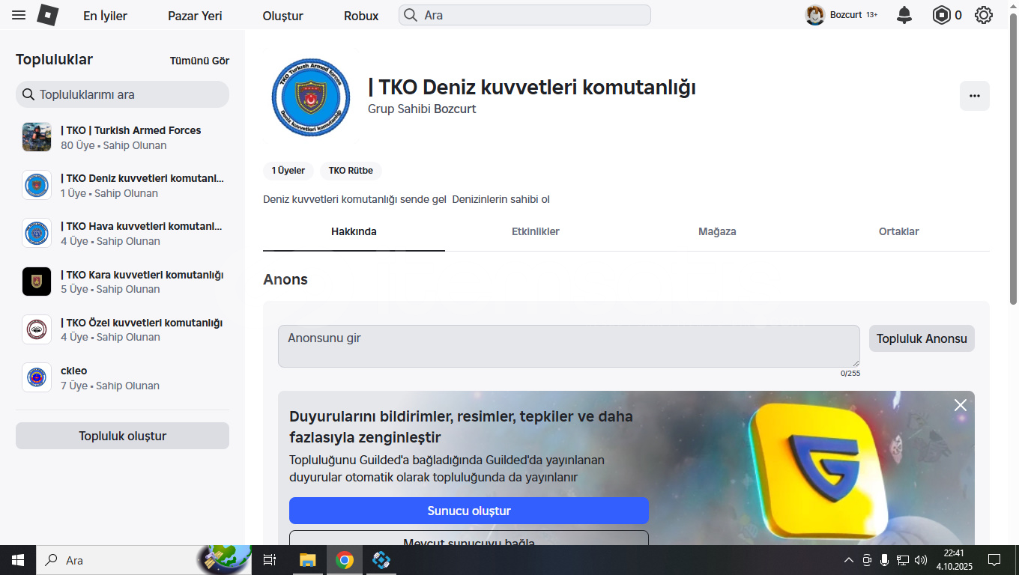Show hidden system tray icons
Screen dimensions: 1019x575
[x=848, y=560]
